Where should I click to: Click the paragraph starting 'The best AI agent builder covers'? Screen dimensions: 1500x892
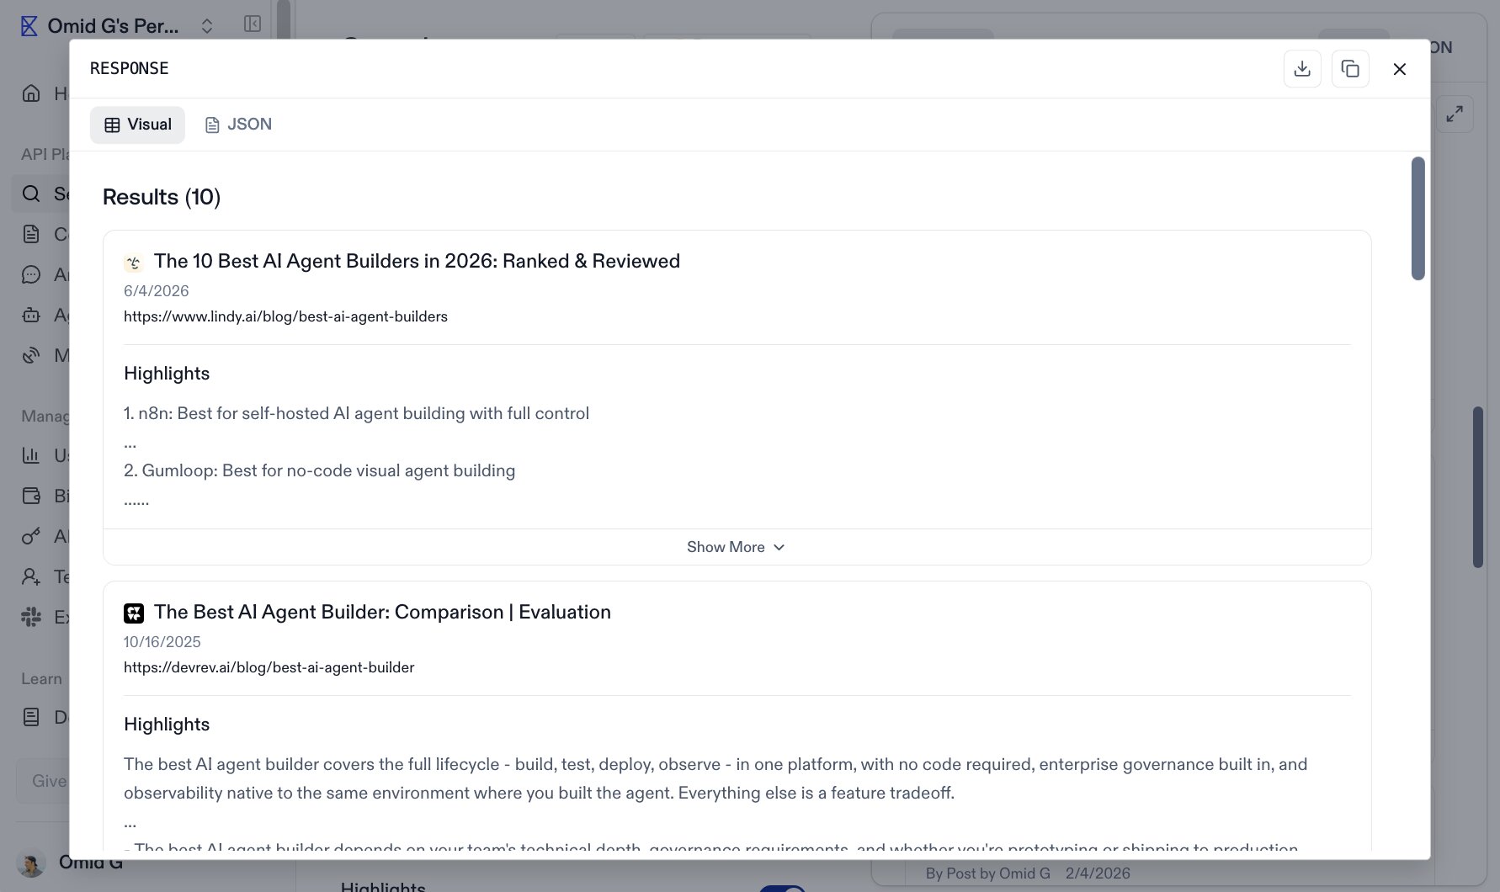[715, 778]
